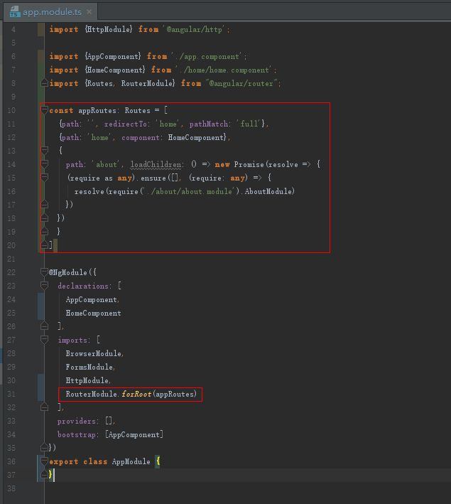Click the fold end marker on line 32

(x=44, y=407)
